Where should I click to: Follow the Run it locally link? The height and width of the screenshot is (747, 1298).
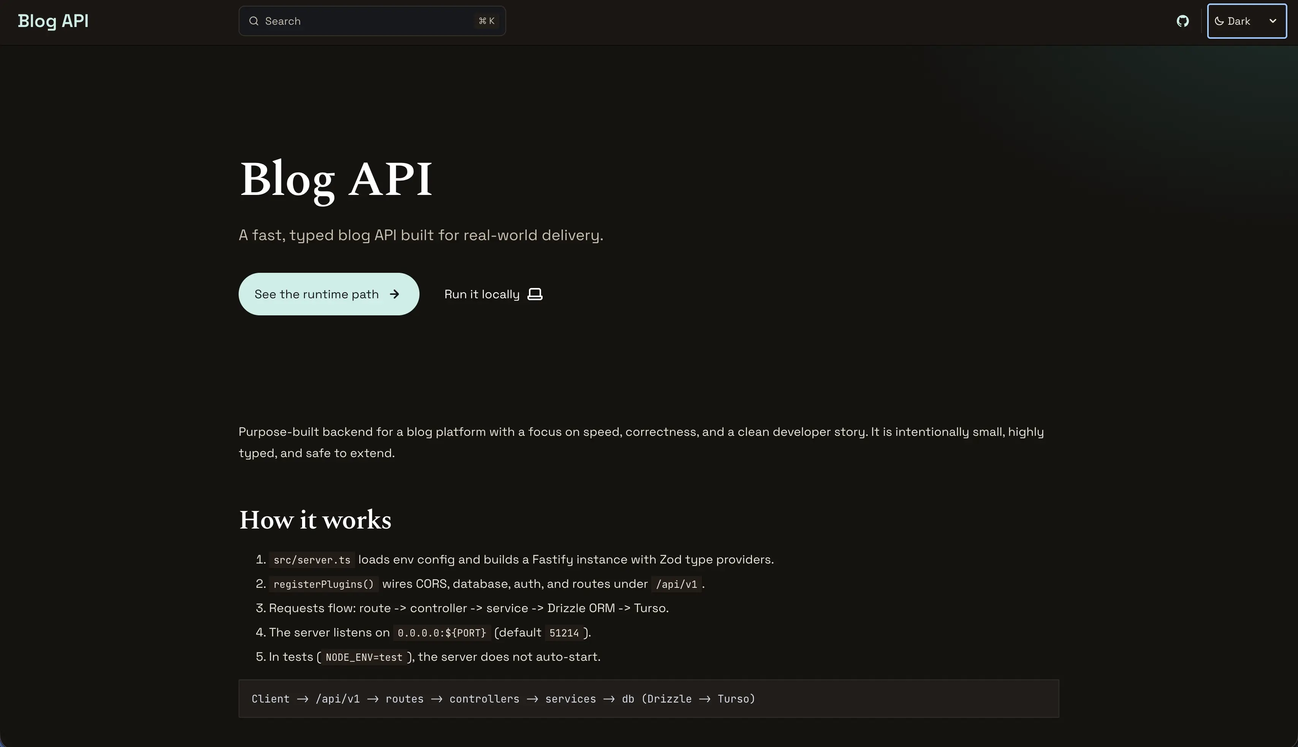tap(482, 294)
